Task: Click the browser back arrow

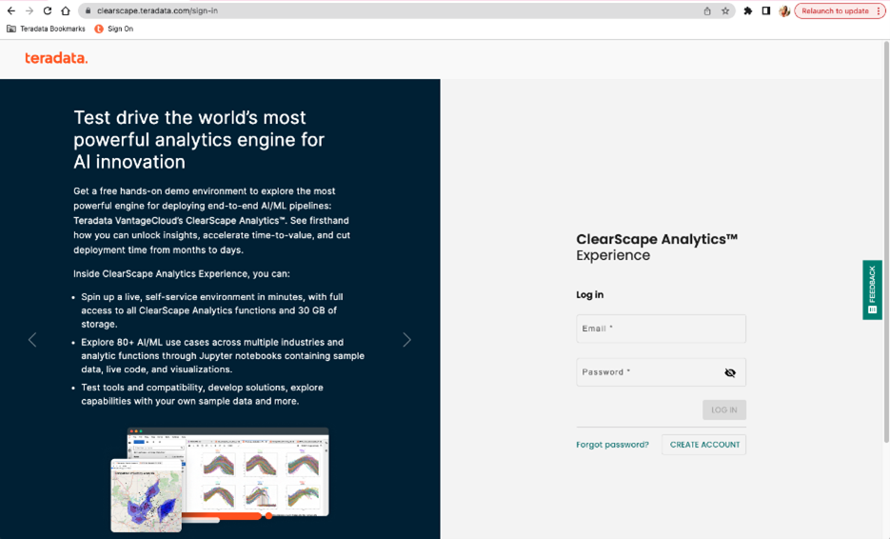Action: click(10, 11)
